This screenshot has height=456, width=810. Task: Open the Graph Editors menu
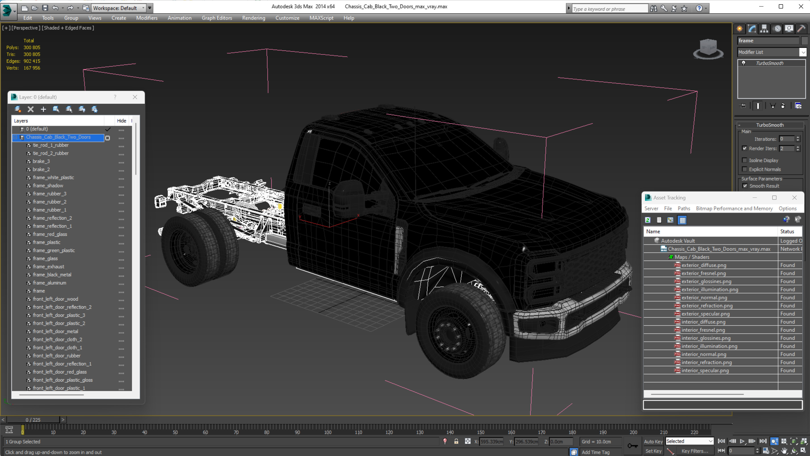click(217, 18)
